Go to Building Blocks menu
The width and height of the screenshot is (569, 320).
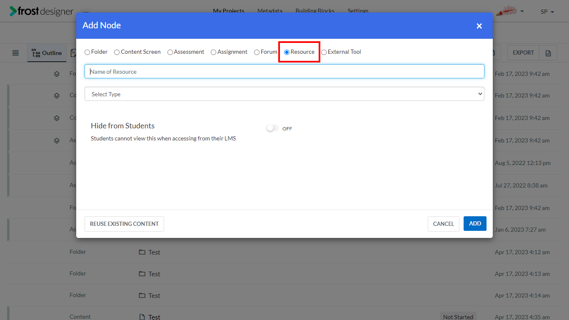(x=315, y=11)
